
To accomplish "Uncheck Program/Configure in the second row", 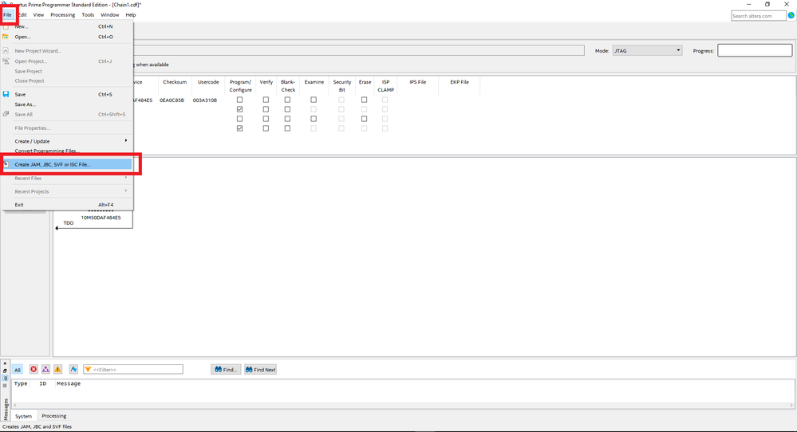I will pos(240,109).
